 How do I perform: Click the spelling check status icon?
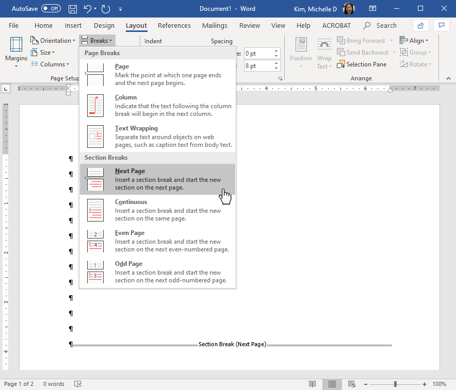pos(78,384)
